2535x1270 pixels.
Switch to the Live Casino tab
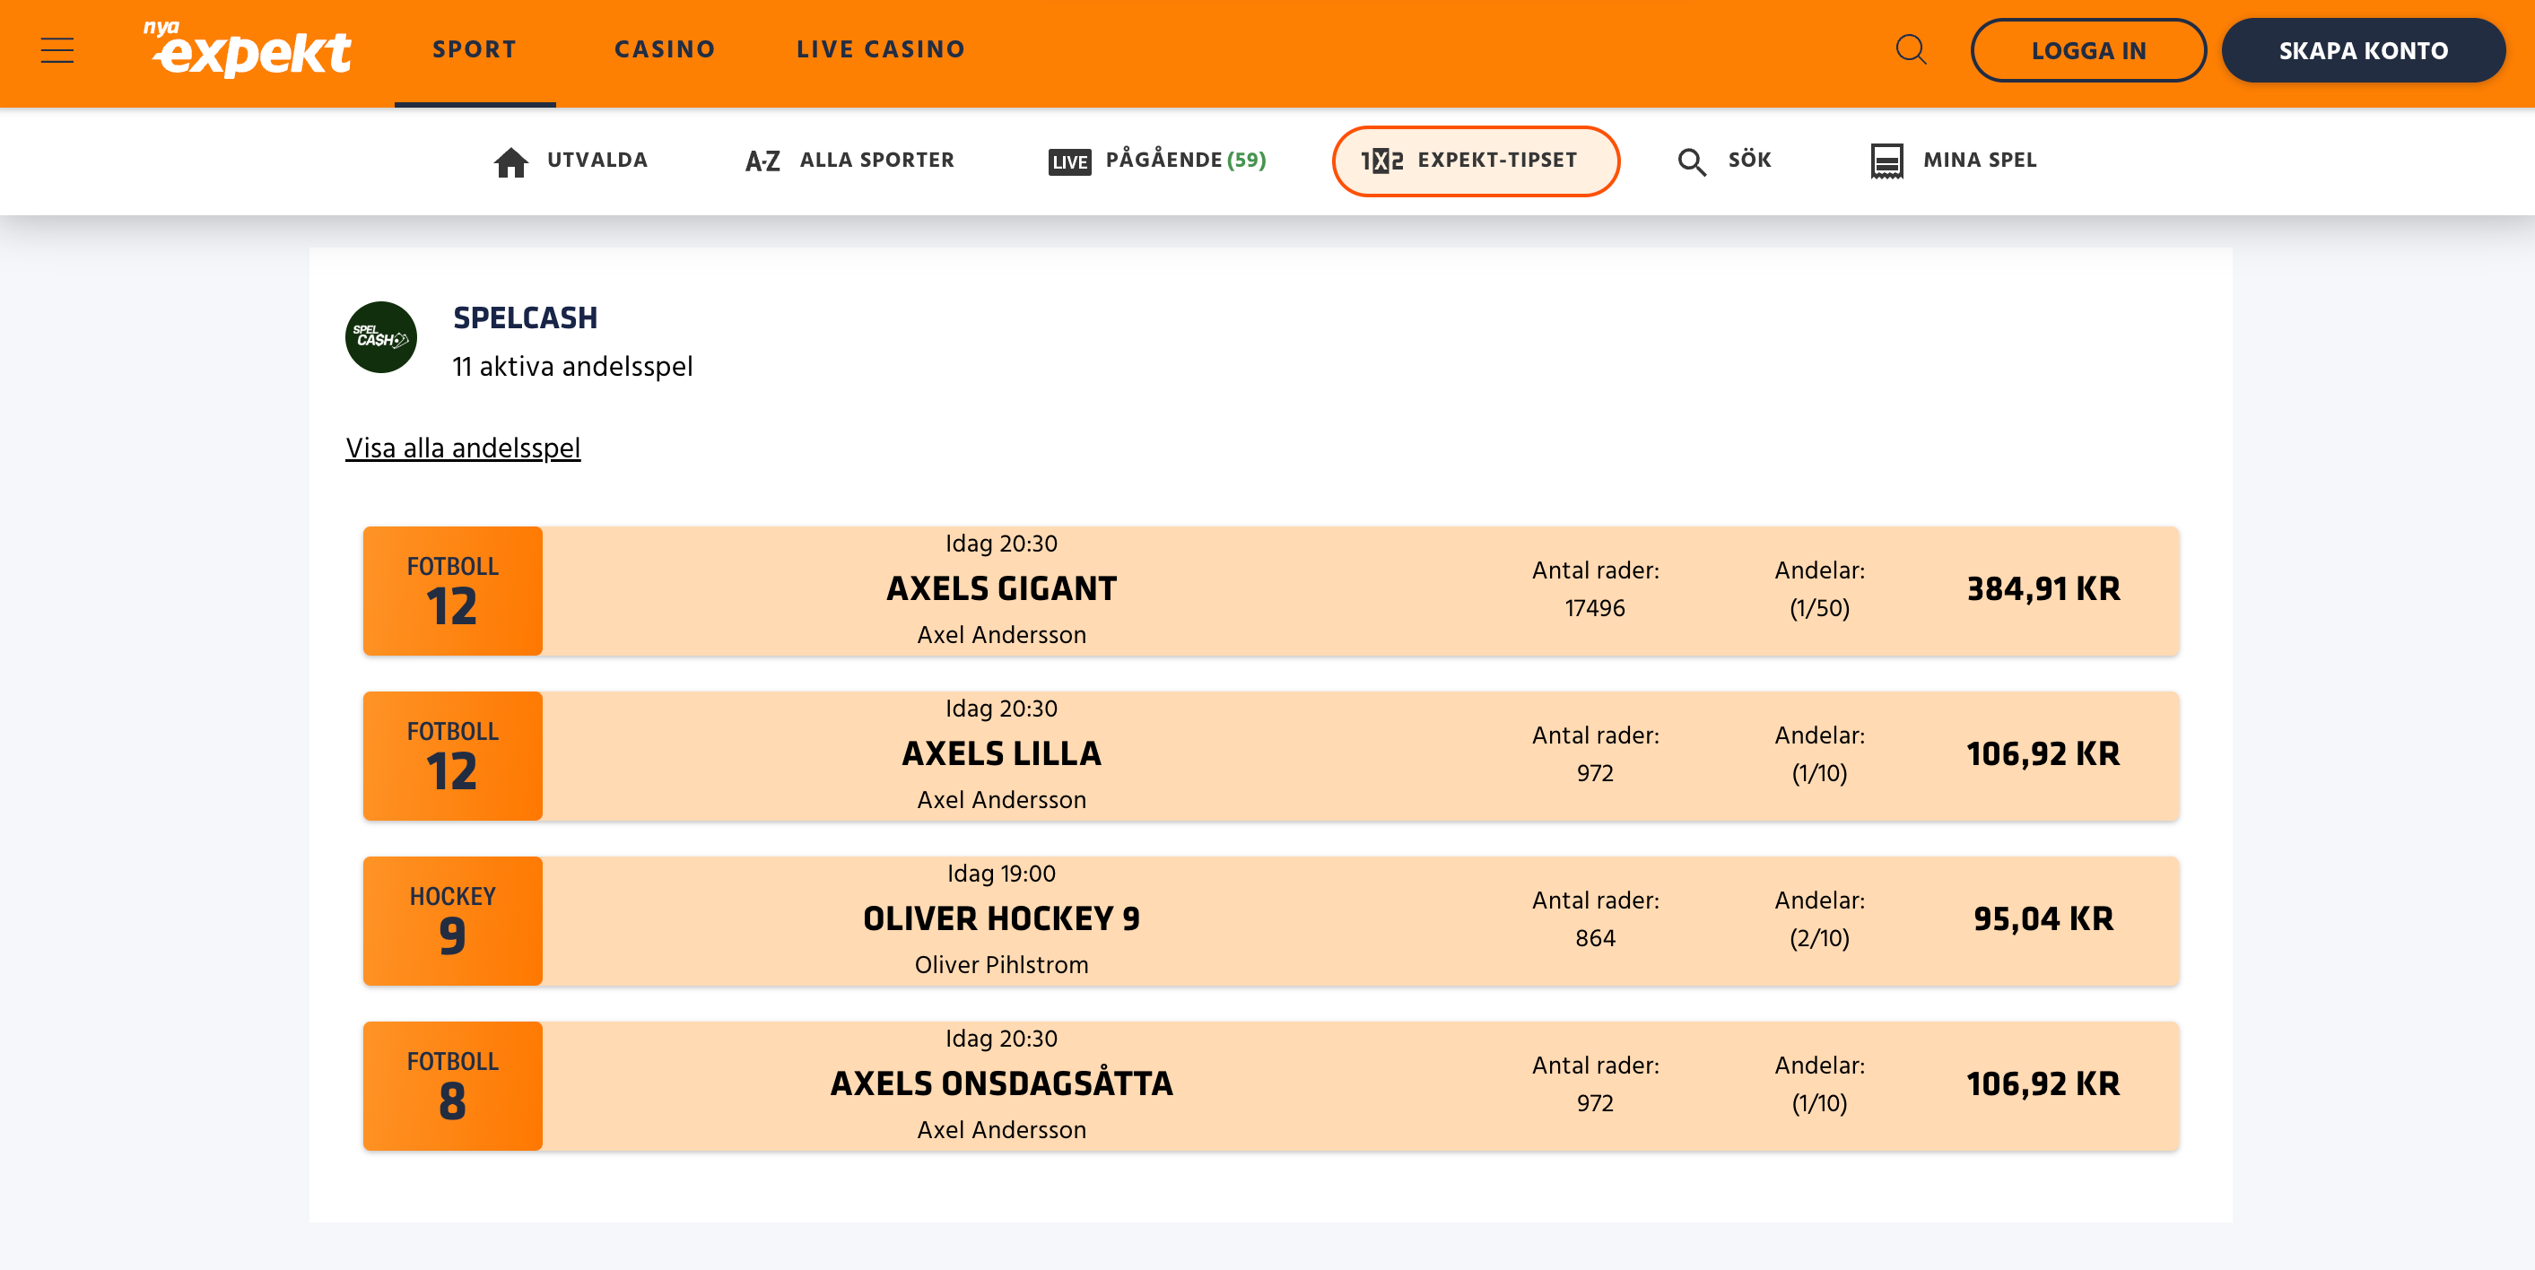tap(880, 49)
